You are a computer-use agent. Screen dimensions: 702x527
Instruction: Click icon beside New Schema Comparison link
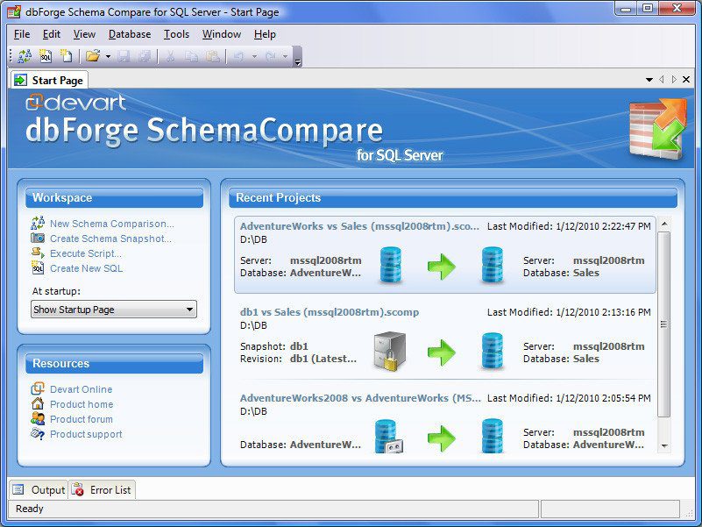(38, 223)
